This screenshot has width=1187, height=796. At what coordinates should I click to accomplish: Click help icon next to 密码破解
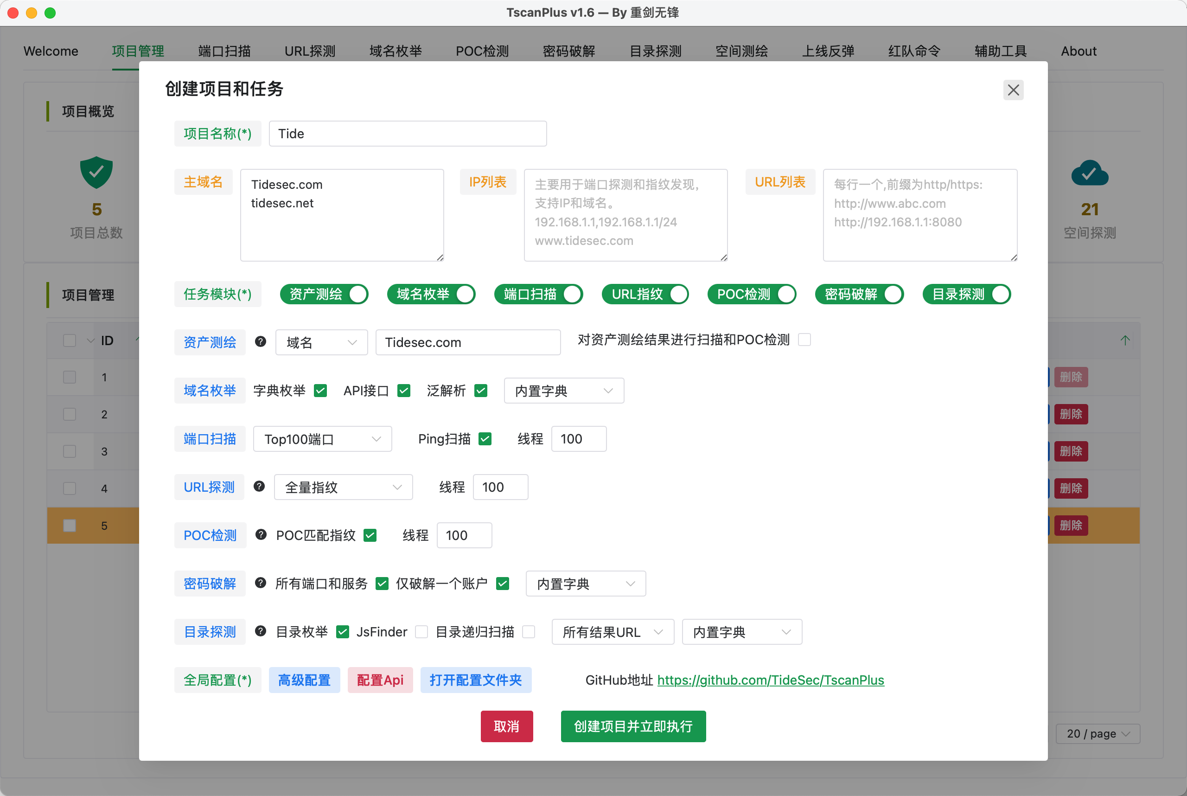coord(260,583)
